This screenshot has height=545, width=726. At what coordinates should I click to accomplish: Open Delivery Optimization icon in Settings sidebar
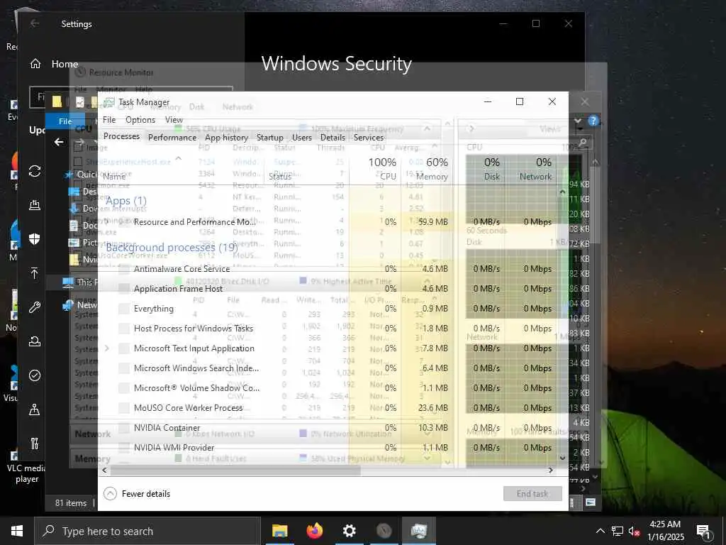[x=35, y=204]
